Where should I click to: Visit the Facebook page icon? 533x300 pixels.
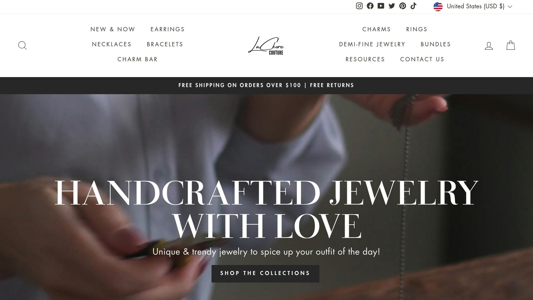coord(370,6)
